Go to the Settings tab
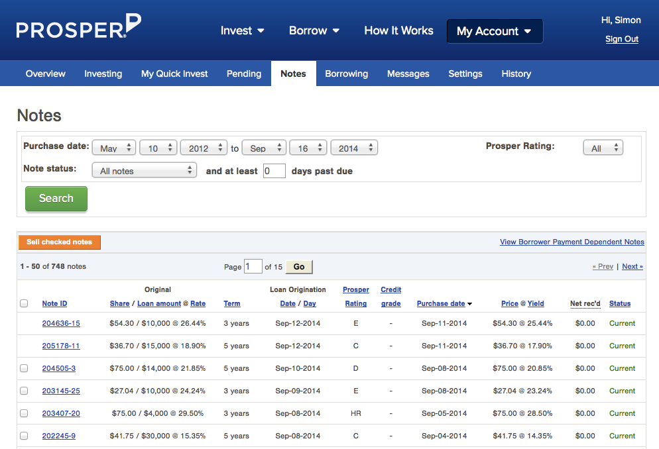The height and width of the screenshot is (449, 659). (x=465, y=74)
